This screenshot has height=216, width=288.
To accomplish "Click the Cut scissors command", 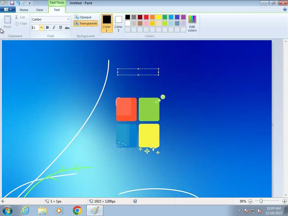I will pyautogui.click(x=20, y=17).
